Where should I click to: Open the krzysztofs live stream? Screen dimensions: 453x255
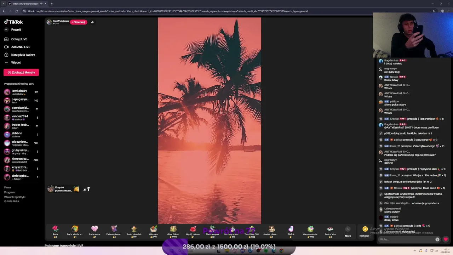click(x=21, y=169)
